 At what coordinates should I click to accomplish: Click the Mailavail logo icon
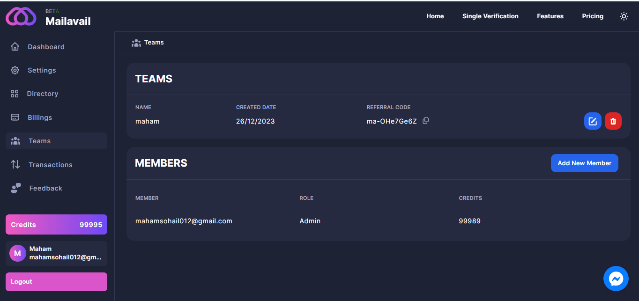pyautogui.click(x=21, y=17)
